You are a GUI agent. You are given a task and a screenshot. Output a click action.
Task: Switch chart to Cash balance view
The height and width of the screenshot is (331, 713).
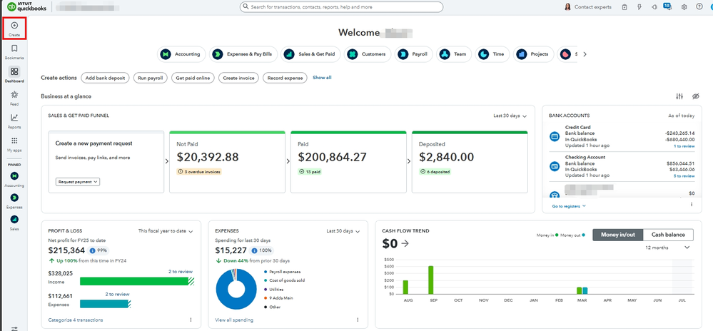[668, 235]
